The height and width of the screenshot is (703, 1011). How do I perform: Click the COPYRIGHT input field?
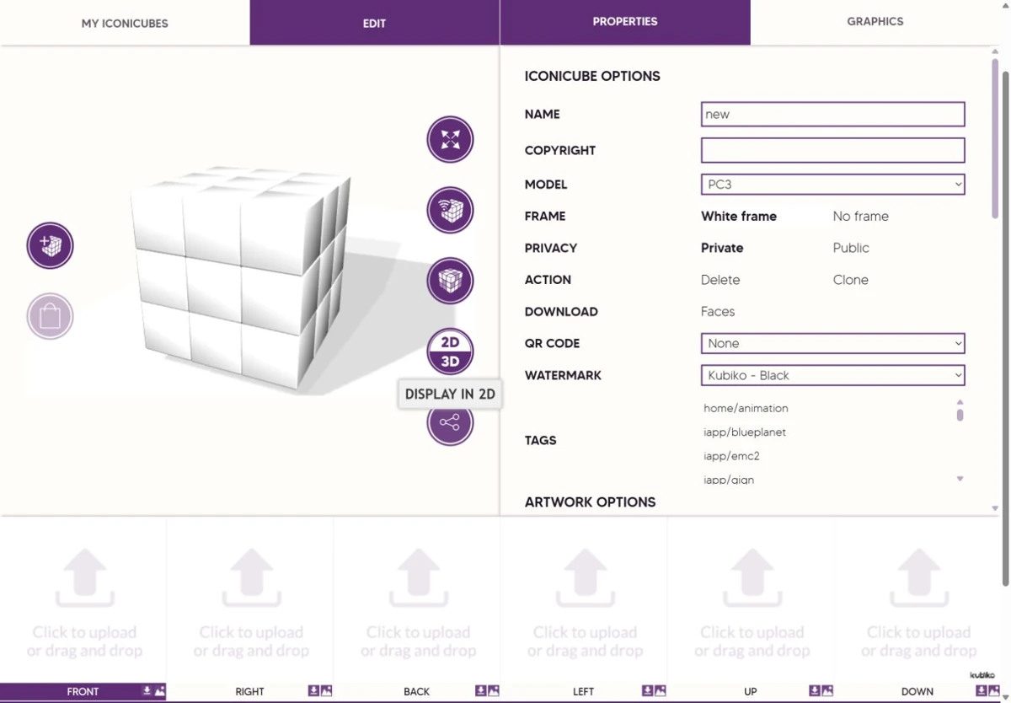(832, 150)
